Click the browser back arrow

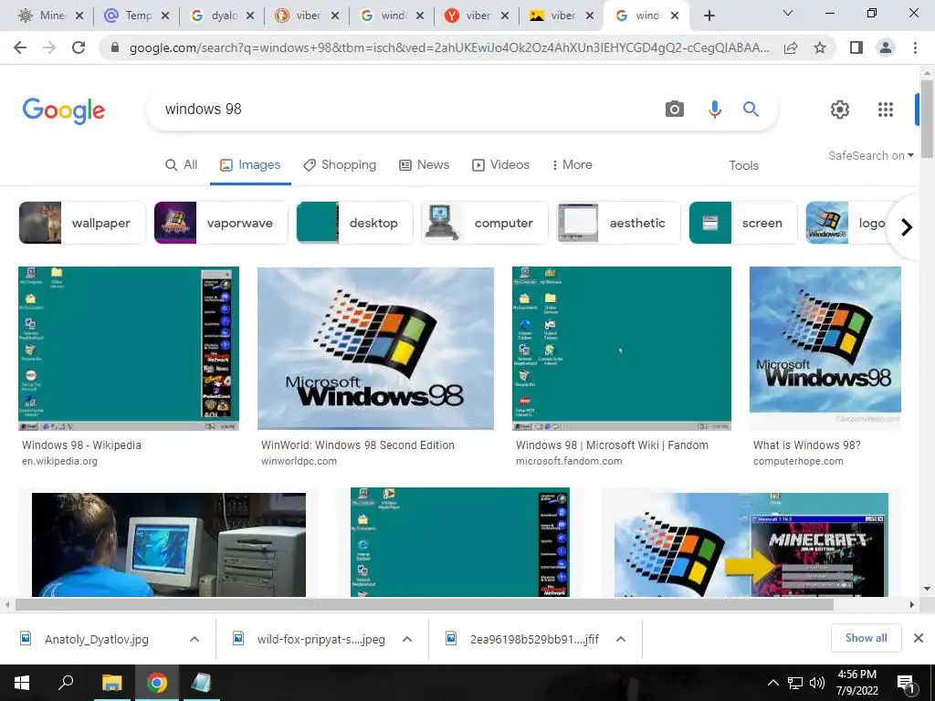20,47
